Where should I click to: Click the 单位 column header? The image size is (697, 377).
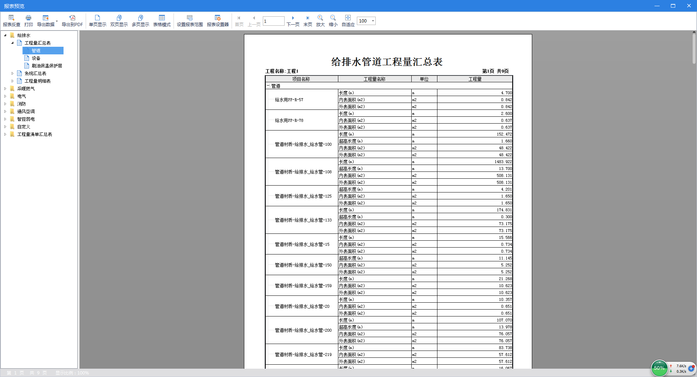point(424,79)
